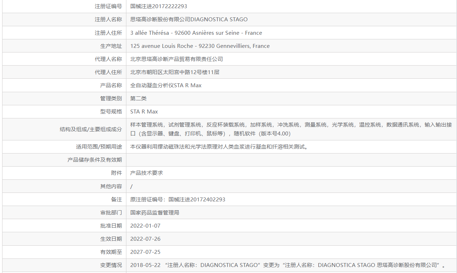
Task: Select approval date 2022-01-07
Action: [x=145, y=225]
